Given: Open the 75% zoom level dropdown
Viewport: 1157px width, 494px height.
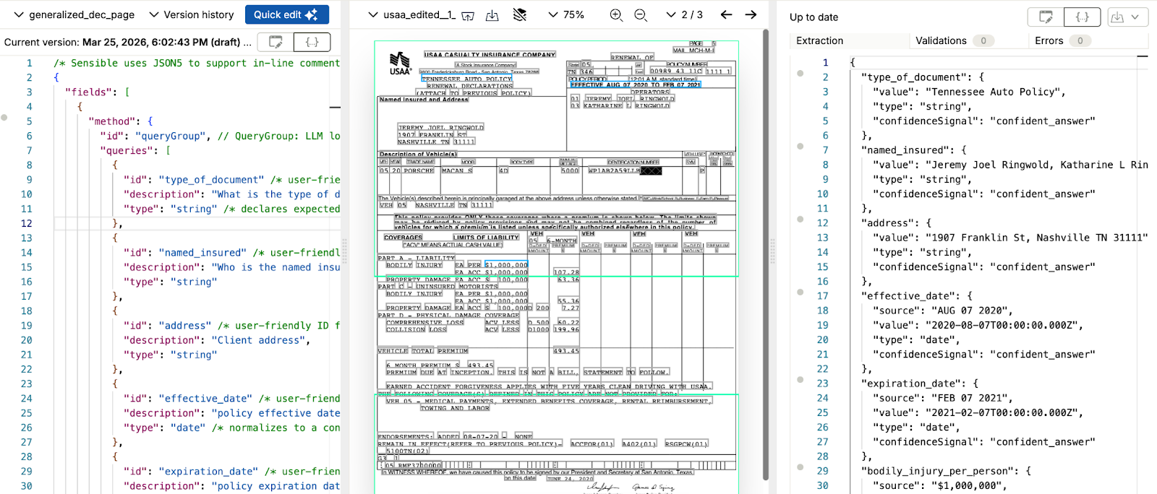Looking at the screenshot, I should pyautogui.click(x=566, y=14).
